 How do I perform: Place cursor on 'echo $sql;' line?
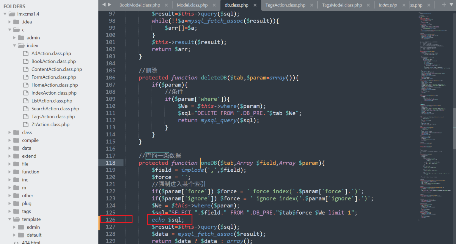(168, 220)
